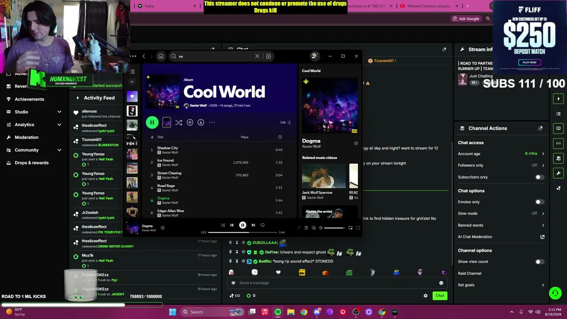Click Ask Google button
This screenshot has height=319, width=567.
[x=466, y=19]
